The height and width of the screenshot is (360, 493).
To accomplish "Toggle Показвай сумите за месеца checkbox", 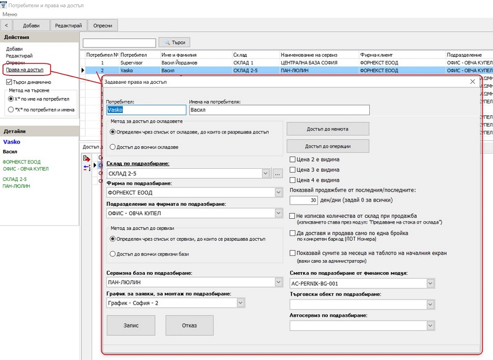I will (292, 253).
